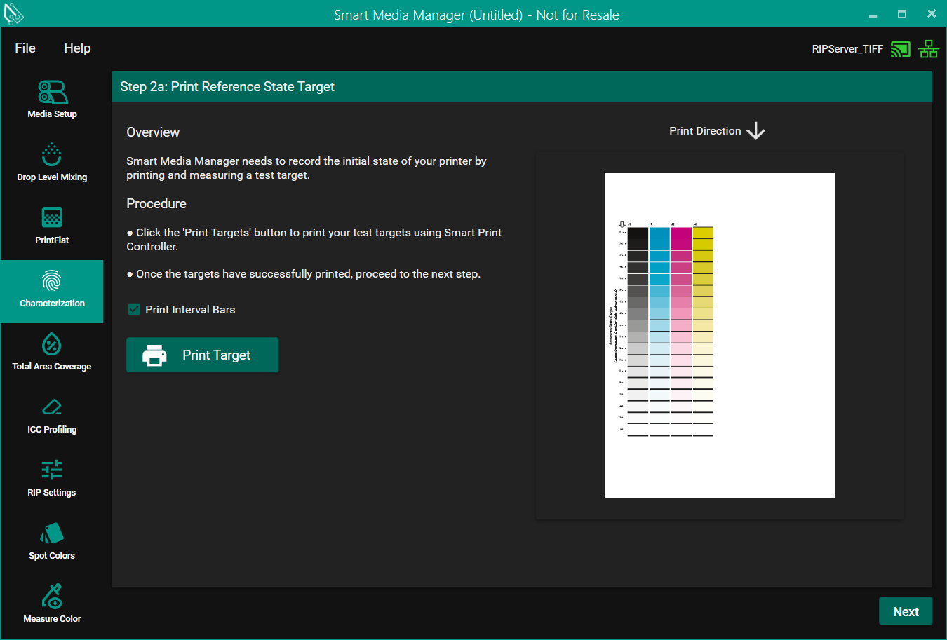The image size is (947, 640).
Task: Click the RIP server cast connection icon
Action: (900, 49)
